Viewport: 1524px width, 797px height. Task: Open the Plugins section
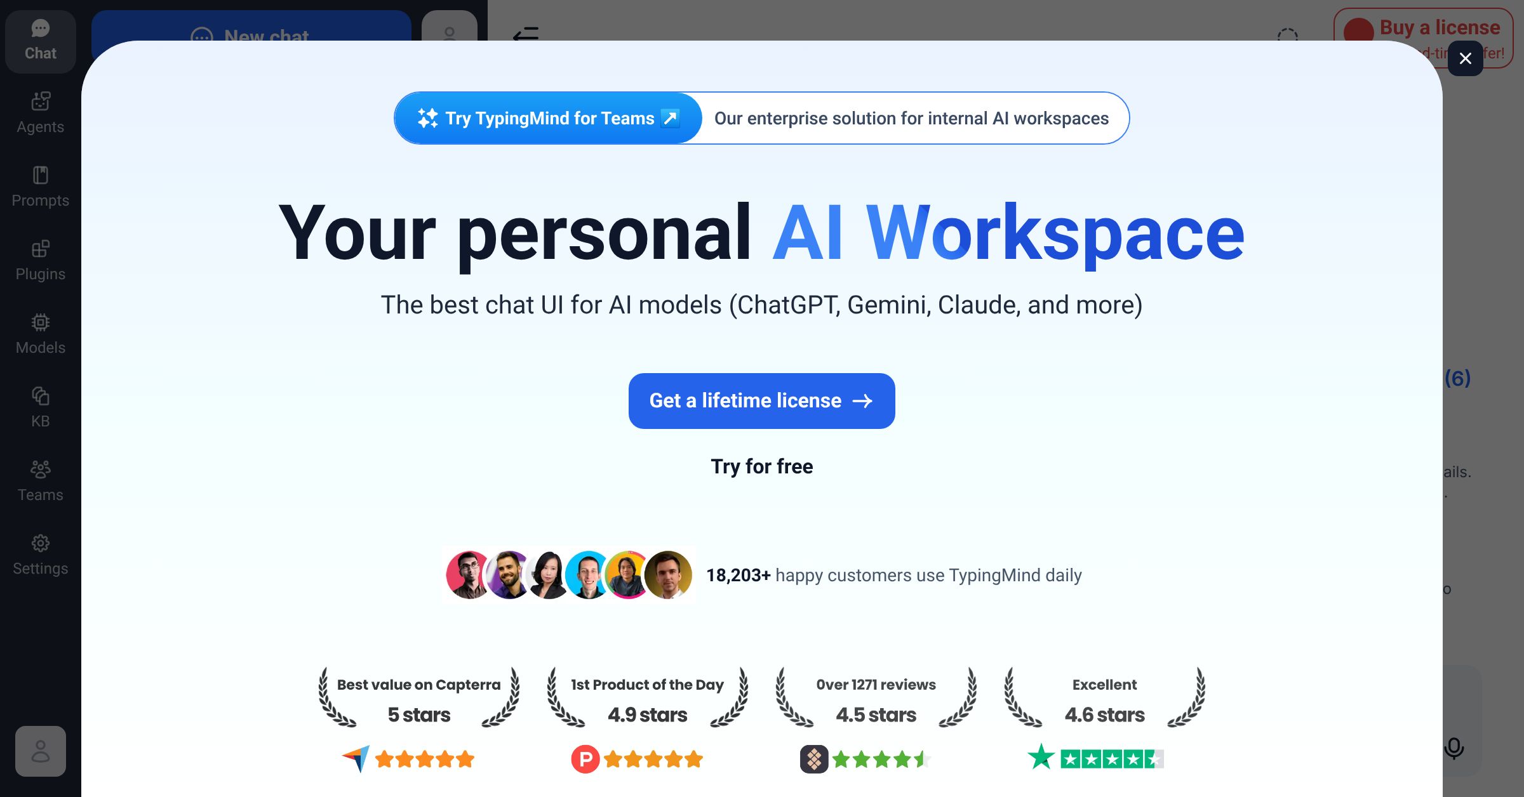[41, 261]
